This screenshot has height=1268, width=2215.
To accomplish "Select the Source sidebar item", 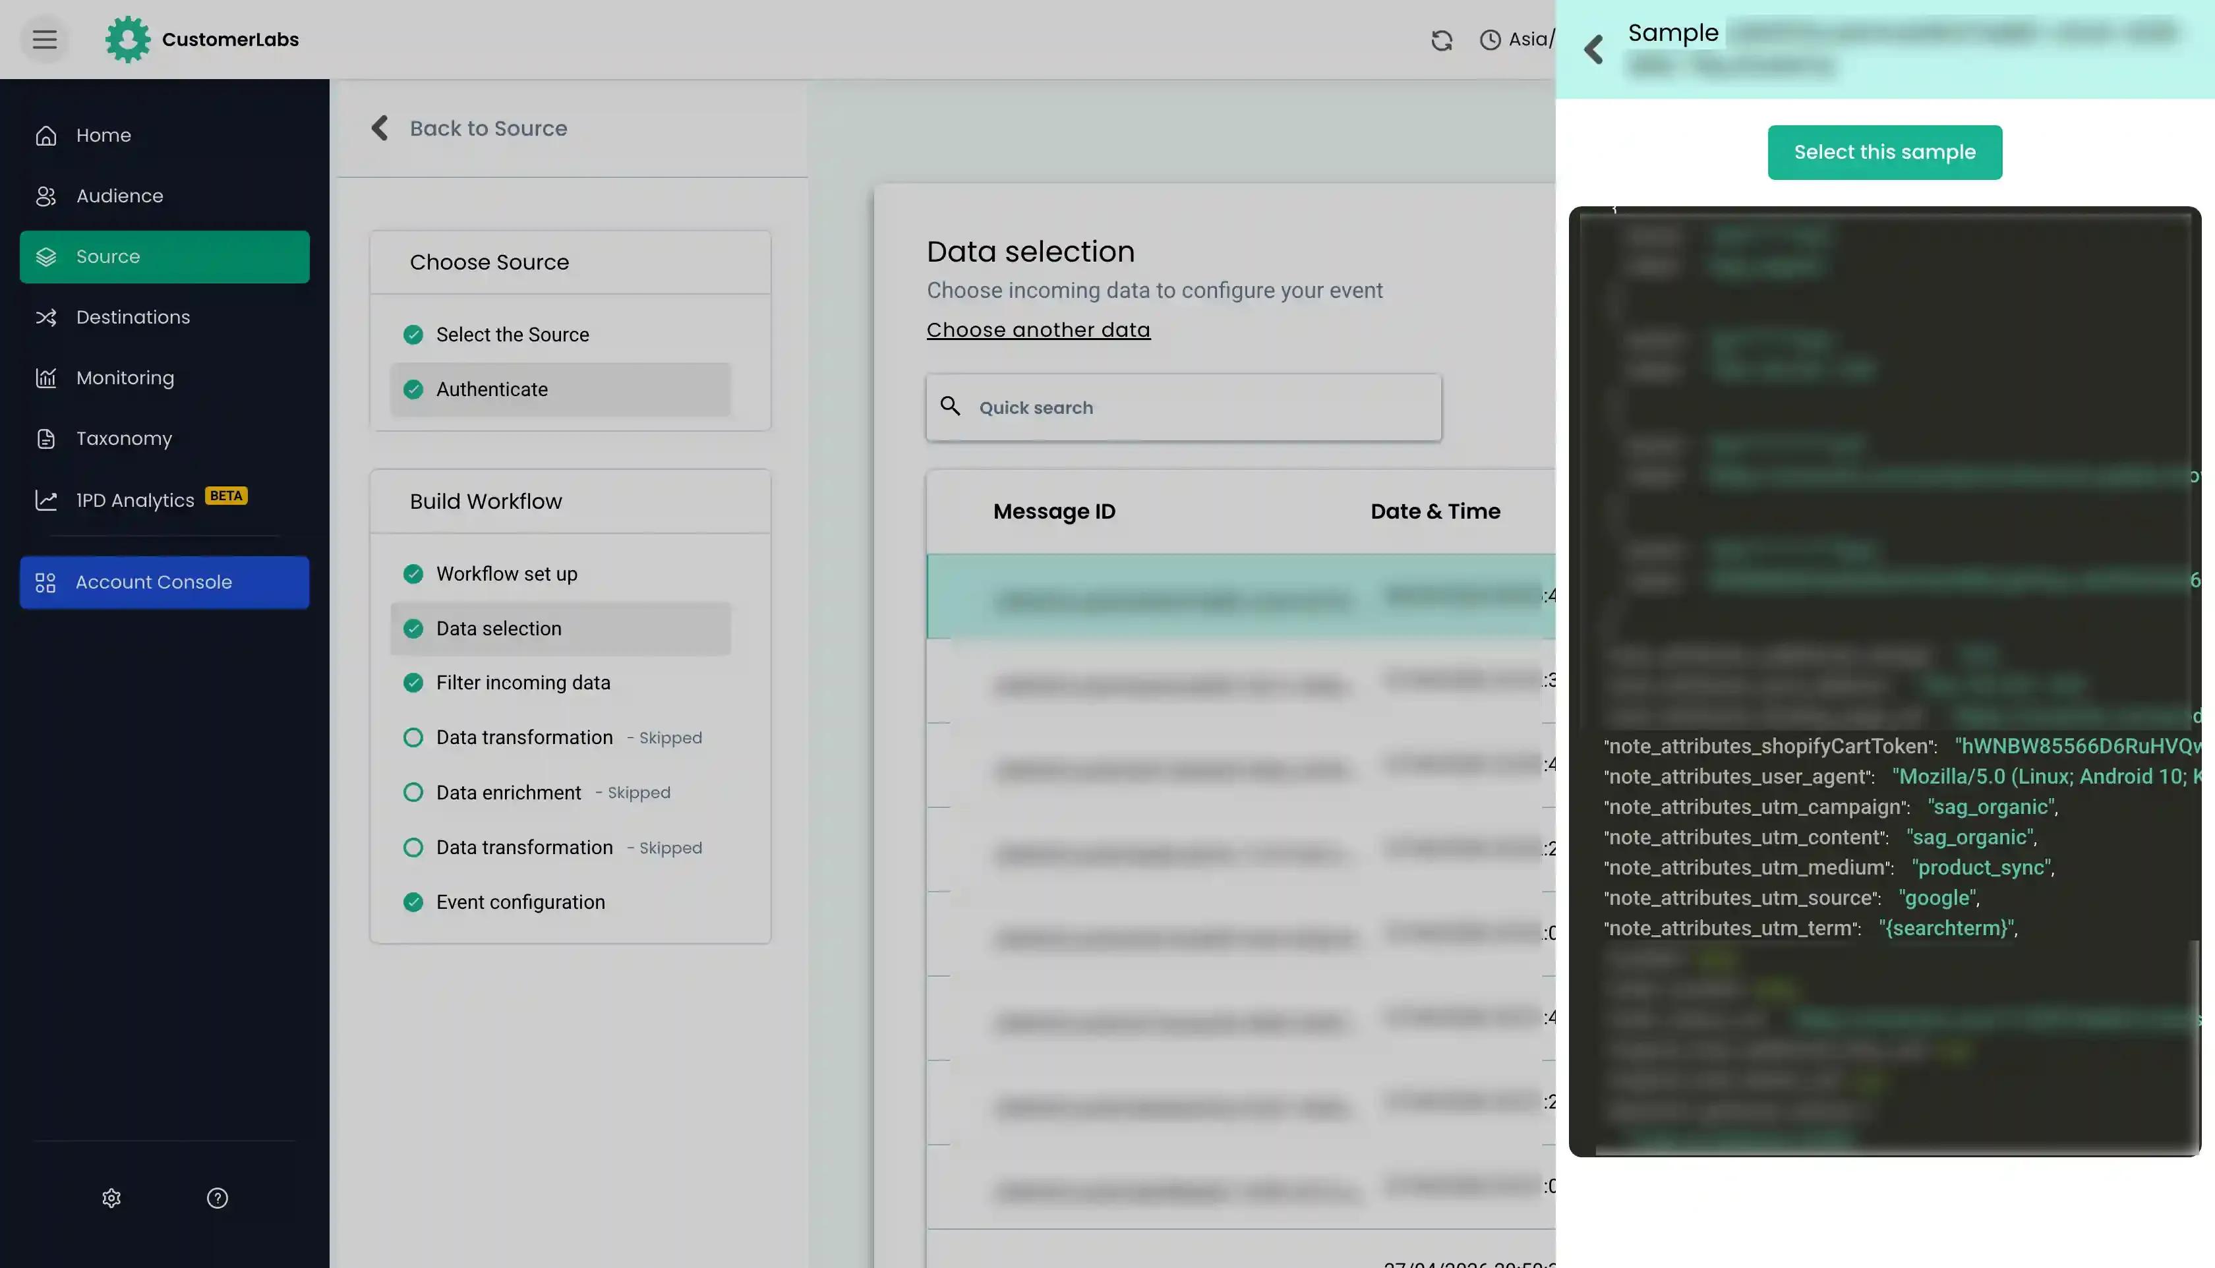I will pos(165,257).
